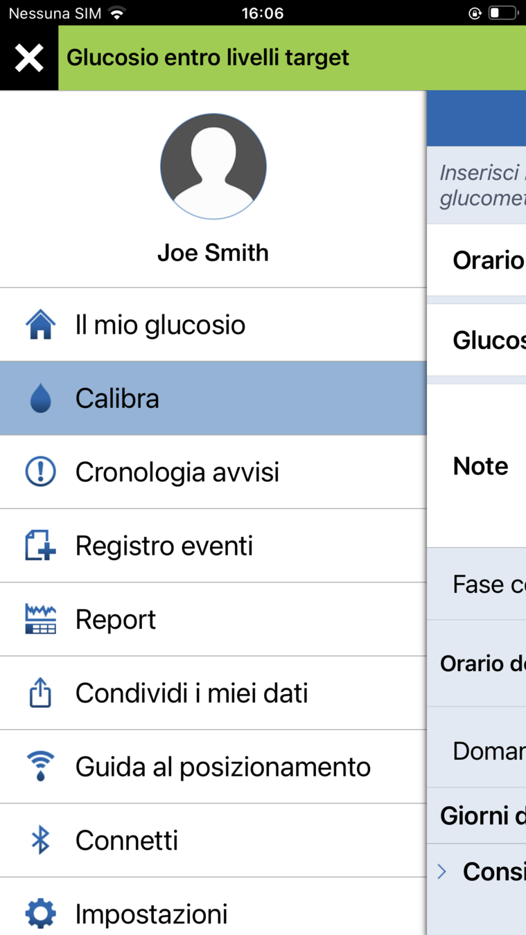The width and height of the screenshot is (526, 935).
Task: Tap the Joe Smith user name
Action: point(213,253)
